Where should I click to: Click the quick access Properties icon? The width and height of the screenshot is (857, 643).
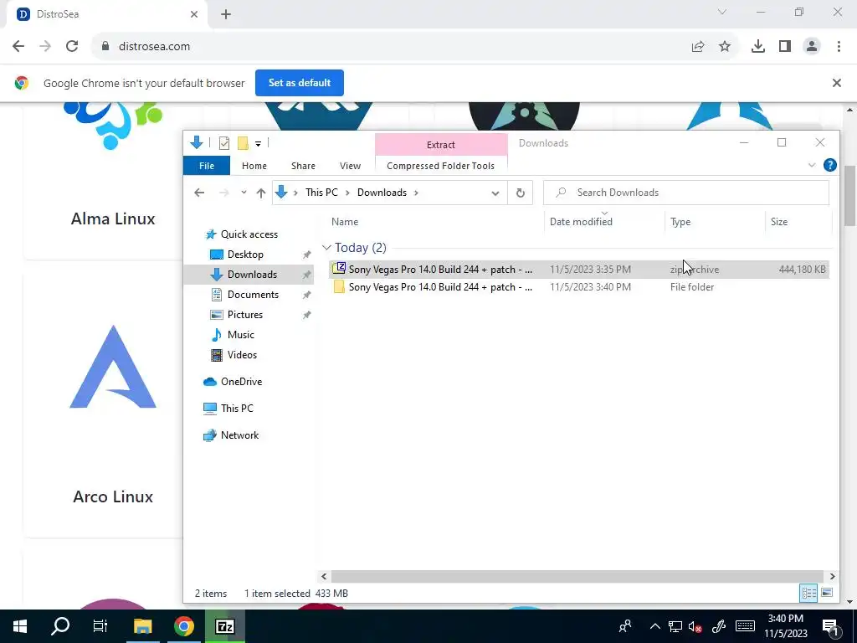point(224,143)
